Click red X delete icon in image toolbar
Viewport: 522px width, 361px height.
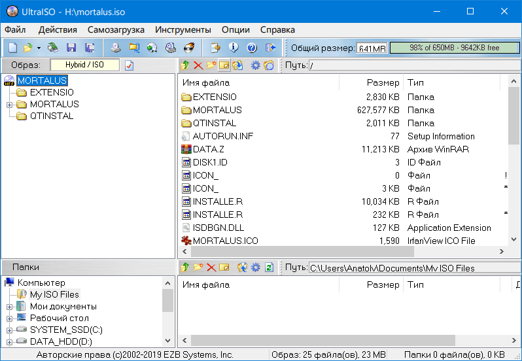tap(198, 65)
